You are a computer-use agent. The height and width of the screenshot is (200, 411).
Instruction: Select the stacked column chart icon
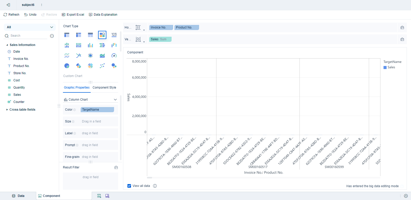(79, 45)
